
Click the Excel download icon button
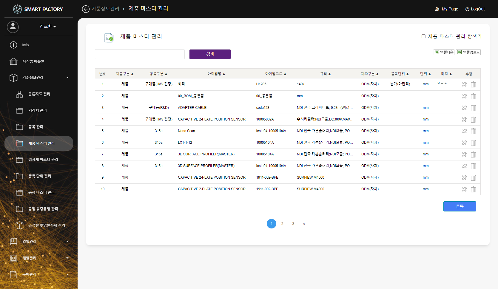point(444,52)
